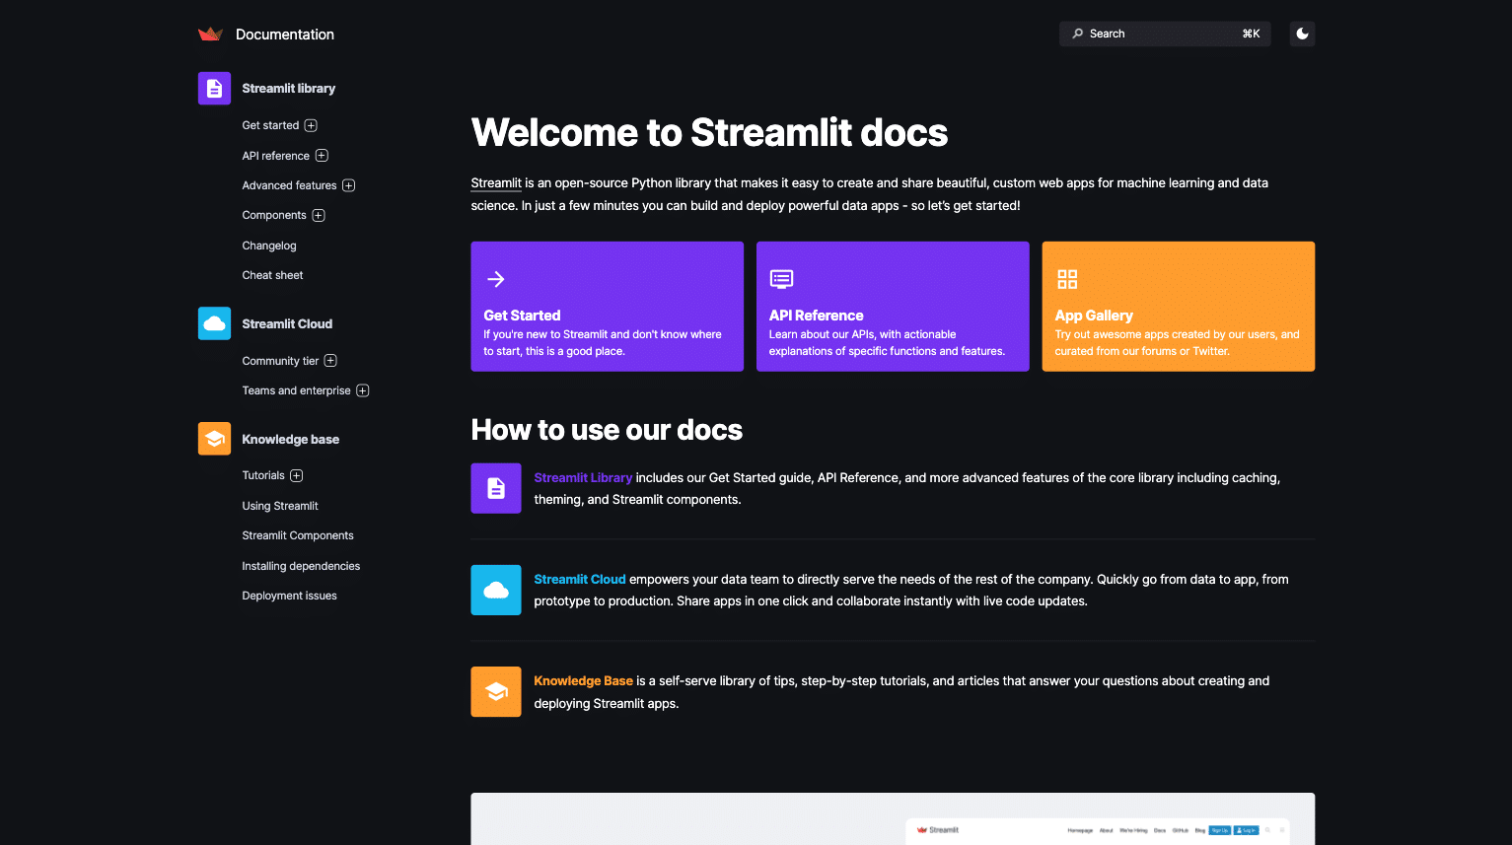Click the ⌘K shortcut hint
The image size is (1512, 845).
[1251, 34]
